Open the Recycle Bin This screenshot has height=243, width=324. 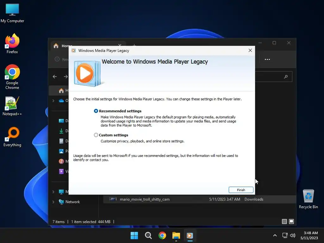308,199
